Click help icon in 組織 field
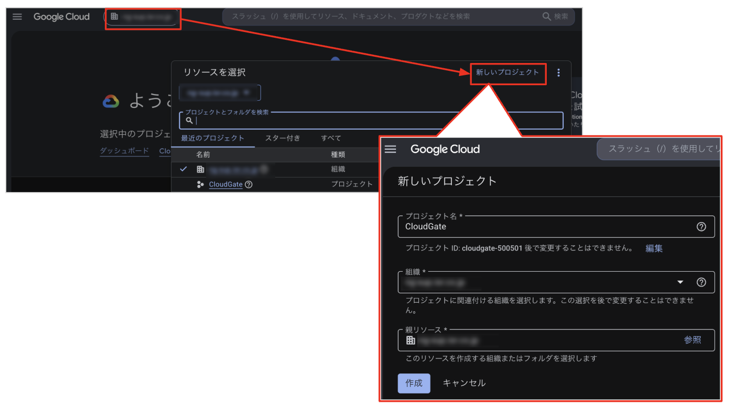This screenshot has height=408, width=729. point(701,282)
